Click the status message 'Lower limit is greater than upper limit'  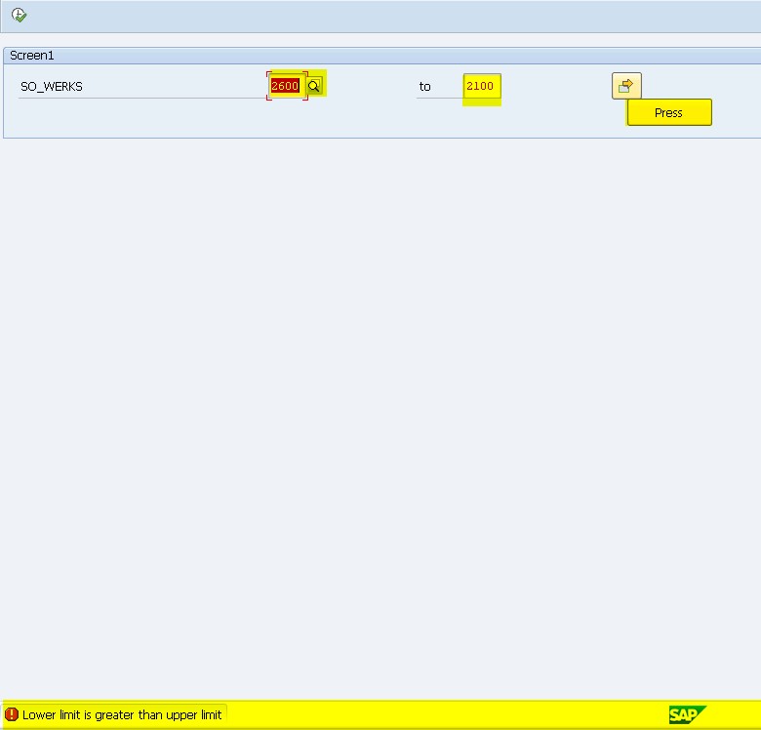122,715
